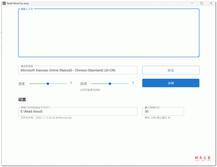Click the 朗读 read aloud button
The image size is (217, 167).
(171, 70)
